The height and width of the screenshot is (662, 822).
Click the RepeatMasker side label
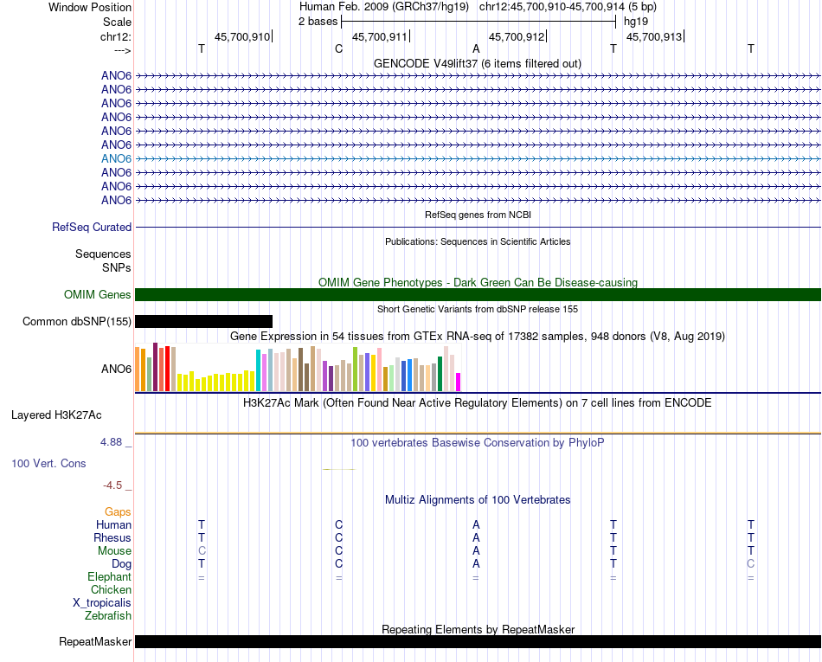(95, 641)
